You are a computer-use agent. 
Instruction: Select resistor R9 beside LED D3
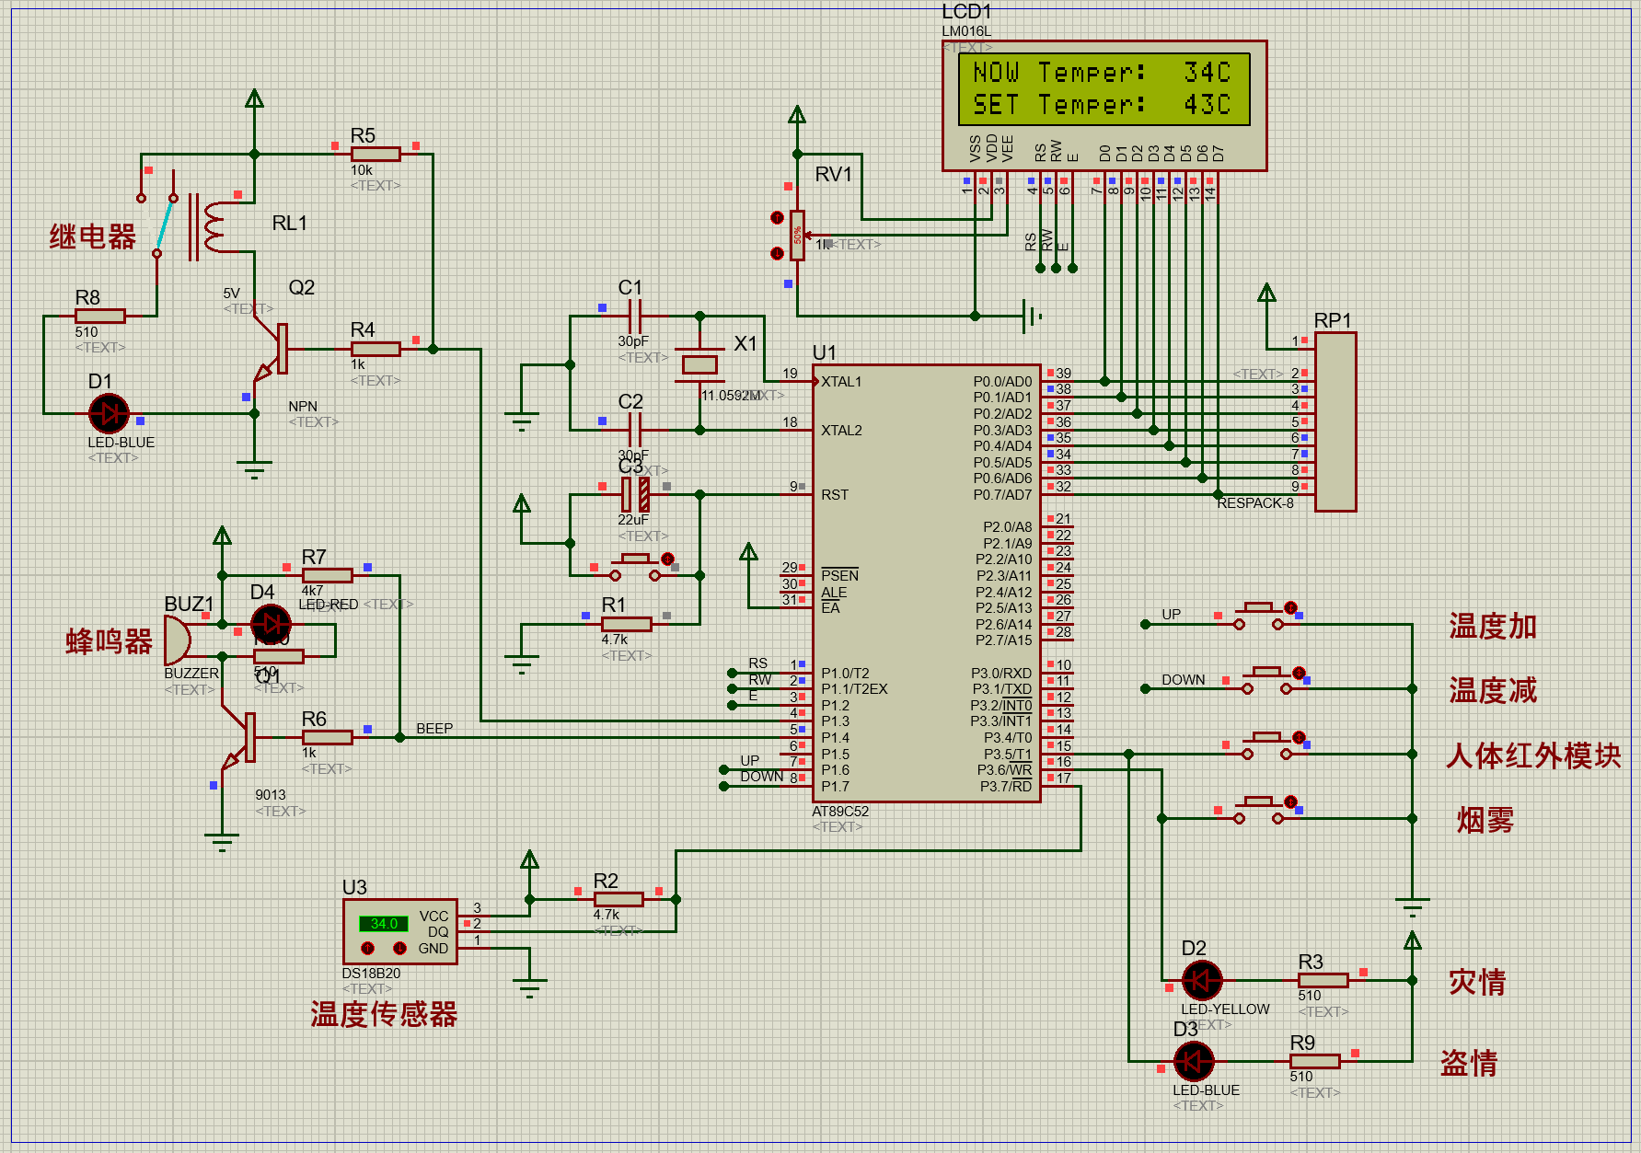(x=1314, y=1061)
